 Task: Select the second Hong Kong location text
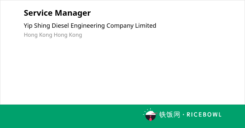[x=68, y=35]
